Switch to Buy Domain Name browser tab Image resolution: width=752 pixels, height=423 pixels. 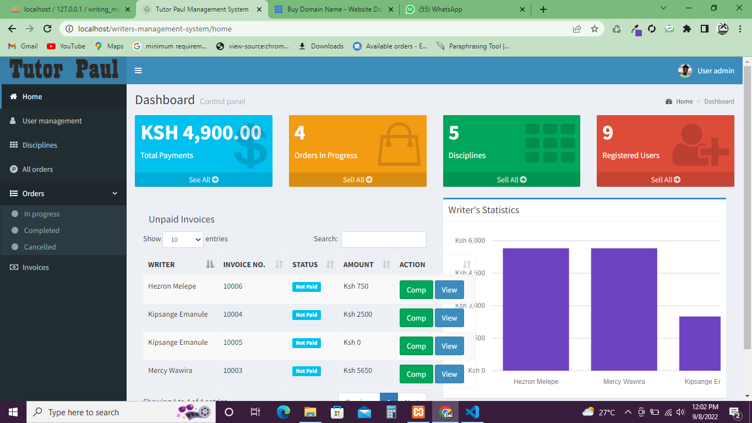tap(334, 9)
